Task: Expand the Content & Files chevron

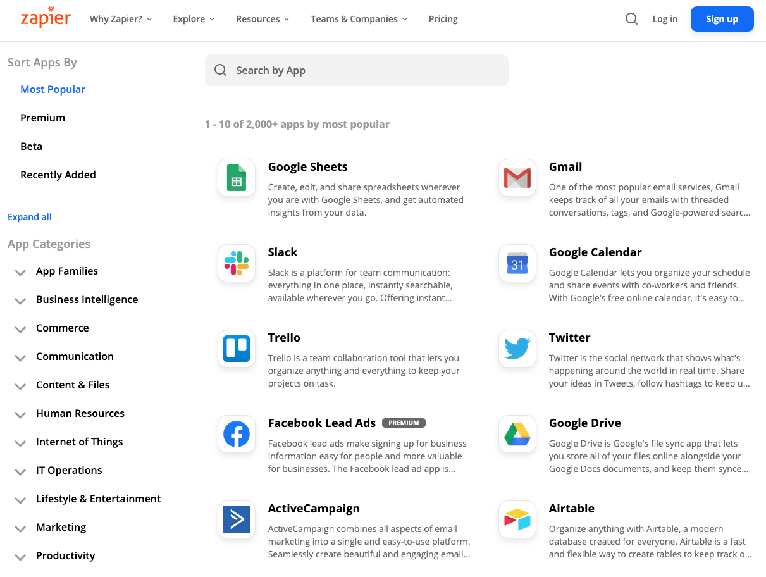Action: (x=20, y=387)
